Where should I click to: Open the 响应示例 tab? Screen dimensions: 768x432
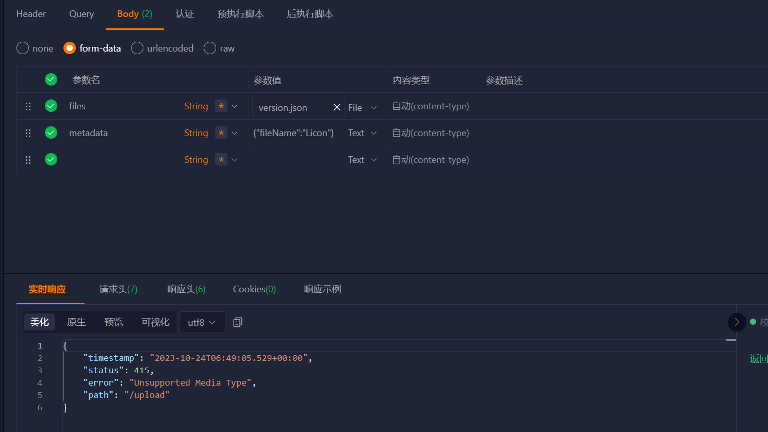point(322,289)
